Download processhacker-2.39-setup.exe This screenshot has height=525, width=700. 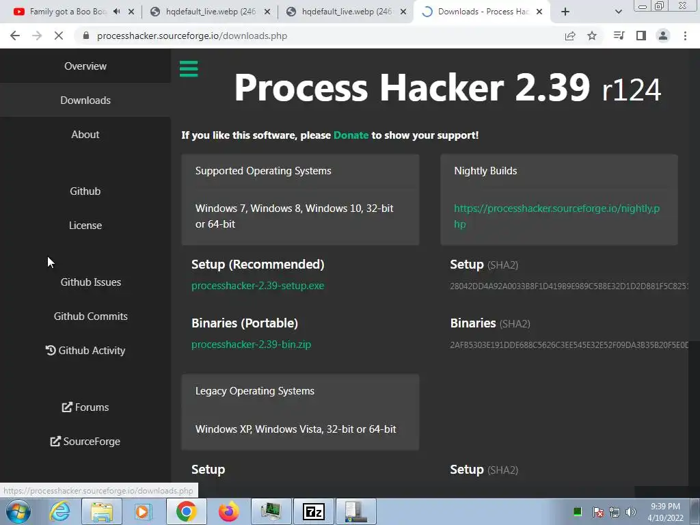click(x=258, y=286)
